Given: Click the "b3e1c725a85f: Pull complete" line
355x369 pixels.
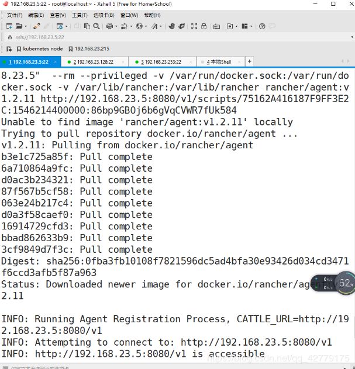Looking at the screenshot, I should click(77, 156).
